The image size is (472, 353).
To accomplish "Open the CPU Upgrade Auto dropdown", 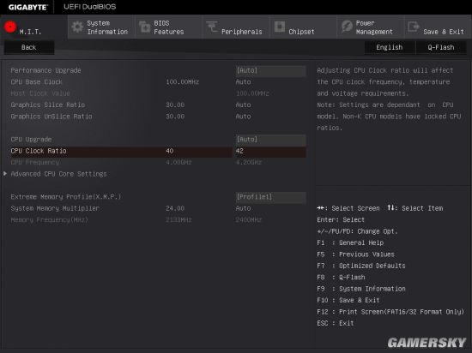I will (x=270, y=140).
